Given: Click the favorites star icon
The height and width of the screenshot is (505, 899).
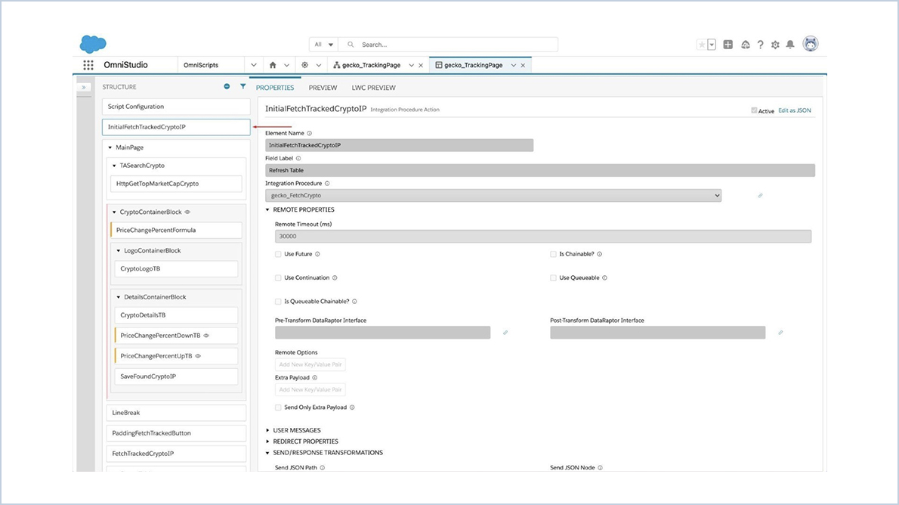Looking at the screenshot, I should point(703,45).
